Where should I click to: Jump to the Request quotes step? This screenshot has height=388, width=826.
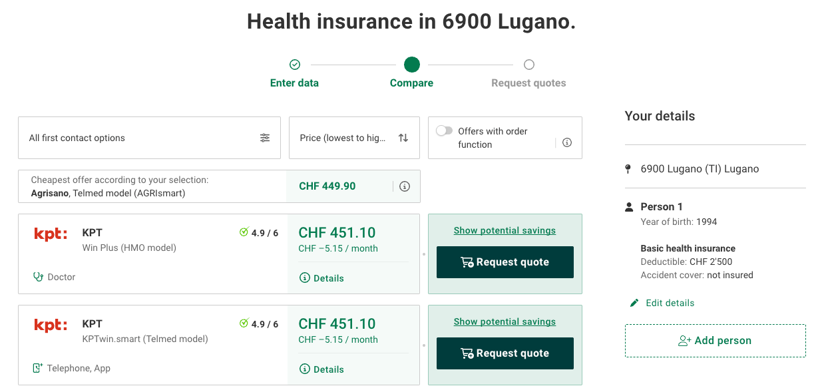[x=528, y=65]
